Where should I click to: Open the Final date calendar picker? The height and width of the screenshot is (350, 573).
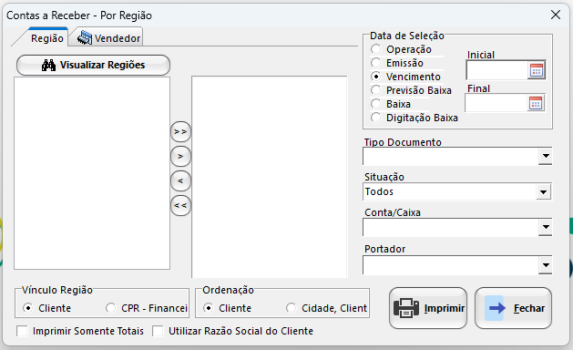click(x=536, y=104)
